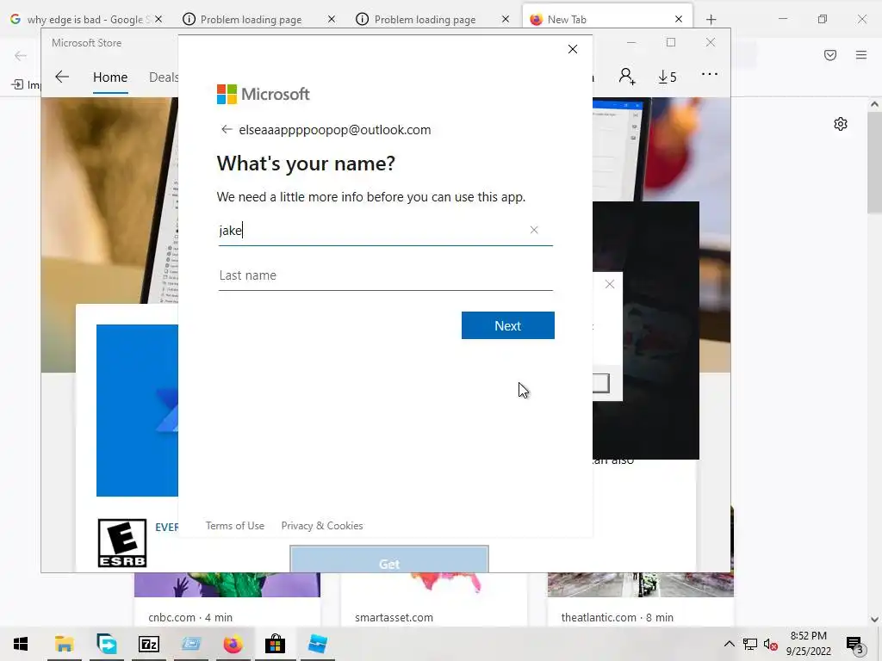The width and height of the screenshot is (882, 661).
Task: Open Microsoft Store more options menu
Action: pos(710,74)
